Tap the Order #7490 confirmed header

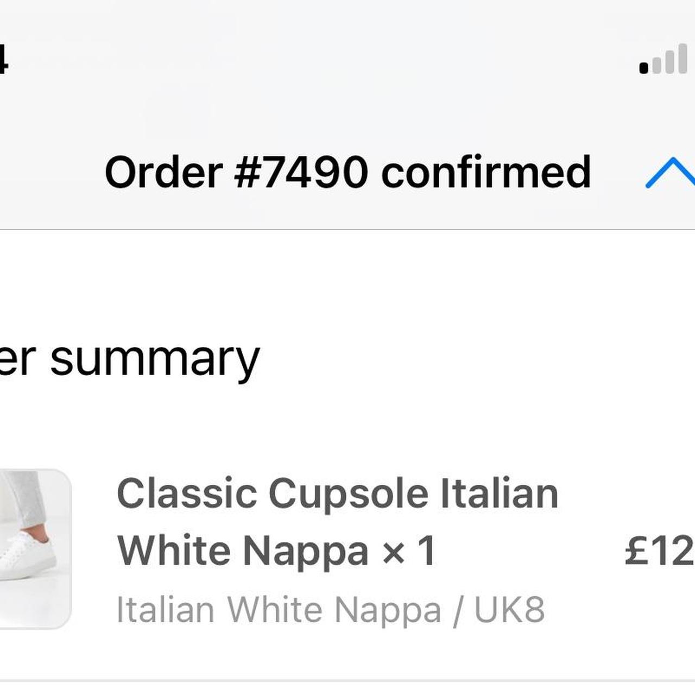click(x=347, y=173)
